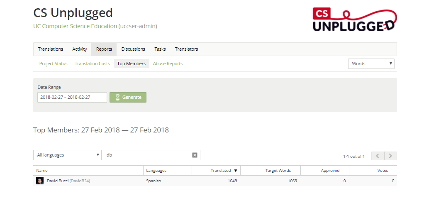Open the Translators tab
Viewport: 424px width, 213px height.
(186, 49)
